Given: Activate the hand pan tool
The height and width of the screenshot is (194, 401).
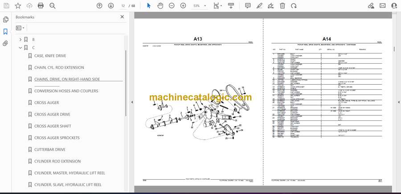Looking at the screenshot, I should click(x=160, y=6).
